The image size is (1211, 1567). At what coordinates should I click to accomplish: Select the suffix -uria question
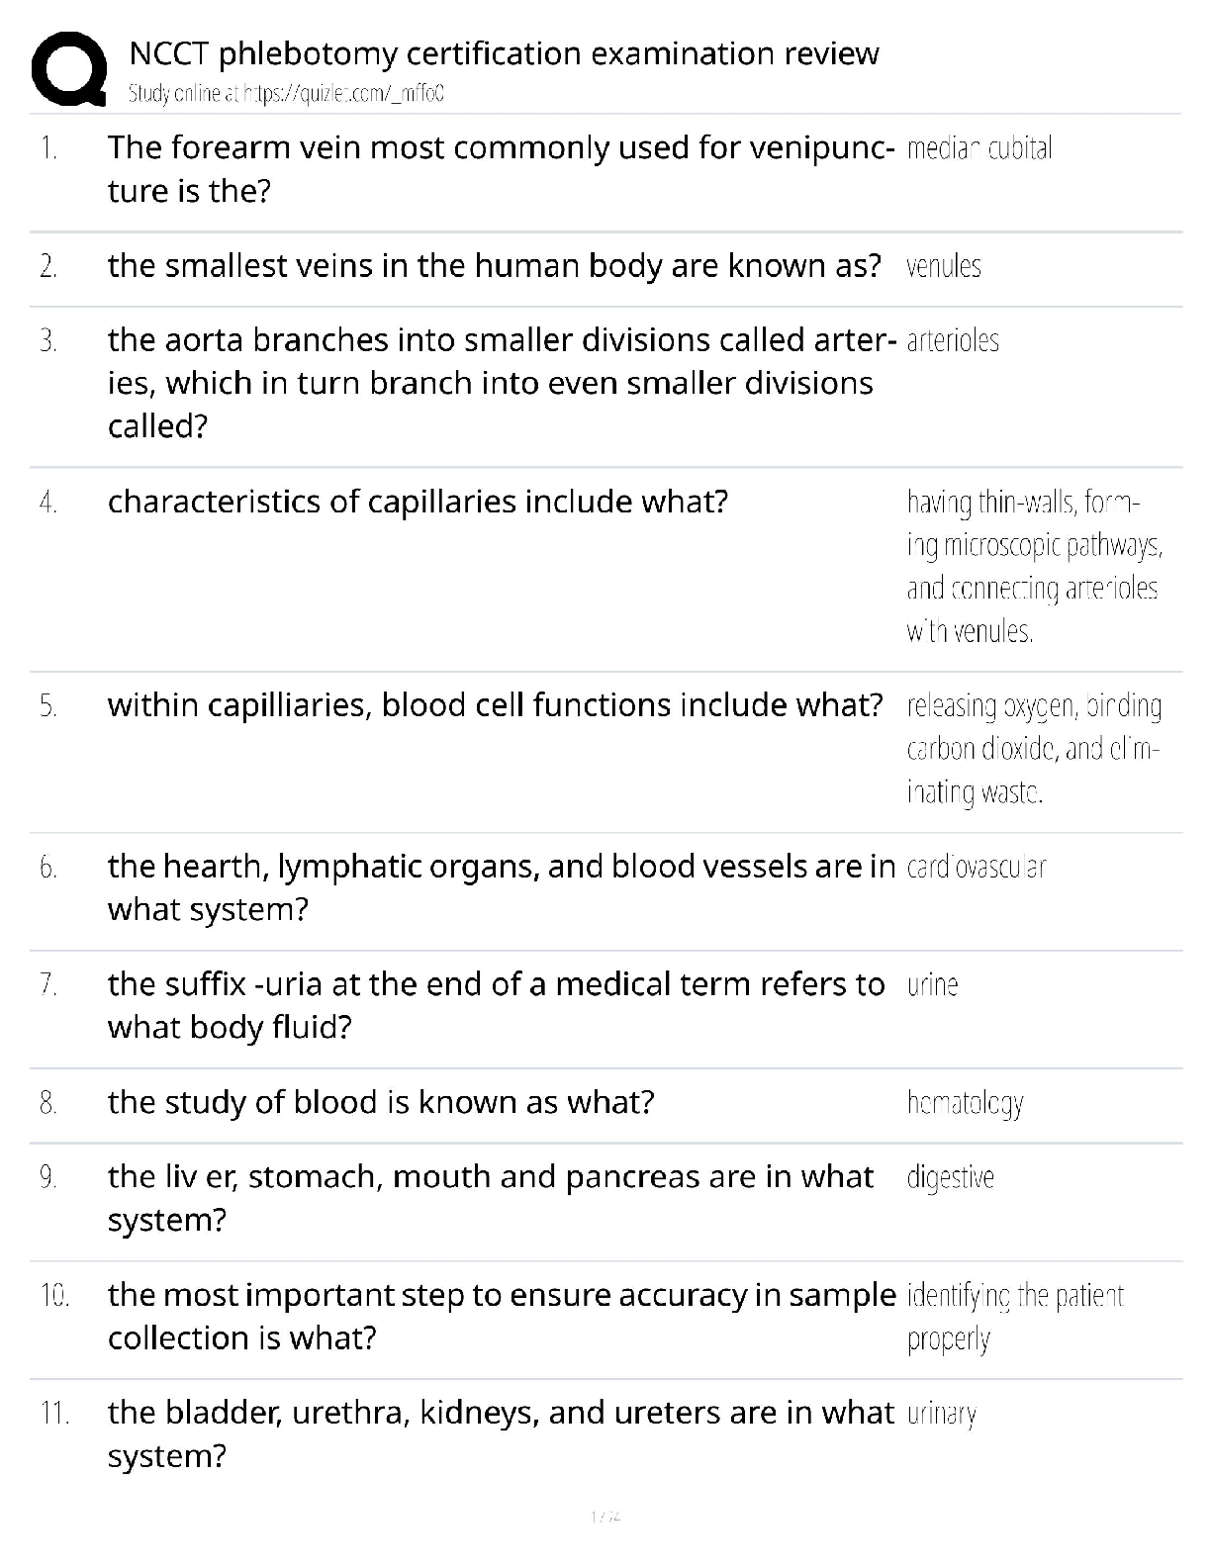(496, 1005)
